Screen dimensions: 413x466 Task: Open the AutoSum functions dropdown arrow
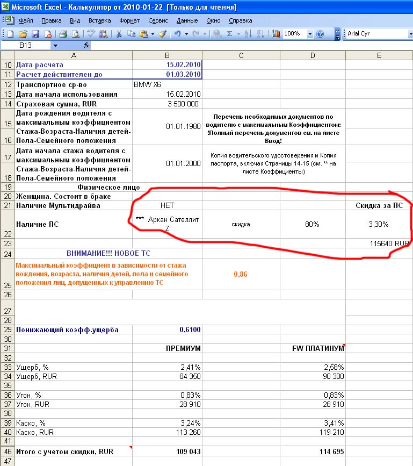[x=238, y=34]
